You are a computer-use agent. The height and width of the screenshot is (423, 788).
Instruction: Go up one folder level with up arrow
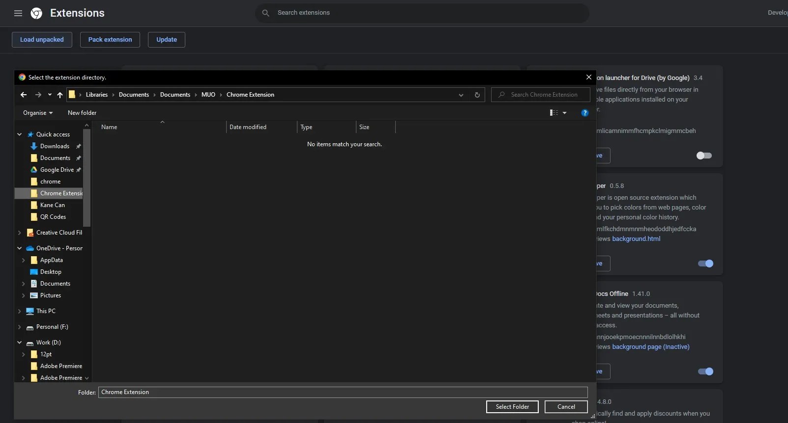click(60, 95)
